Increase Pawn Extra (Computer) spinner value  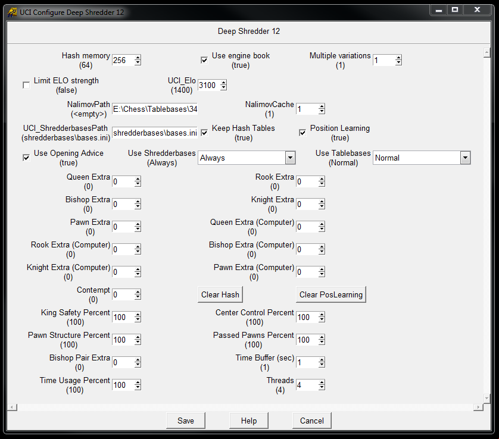click(322, 269)
